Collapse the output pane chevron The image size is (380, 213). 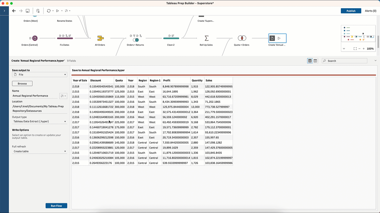tap(375, 61)
